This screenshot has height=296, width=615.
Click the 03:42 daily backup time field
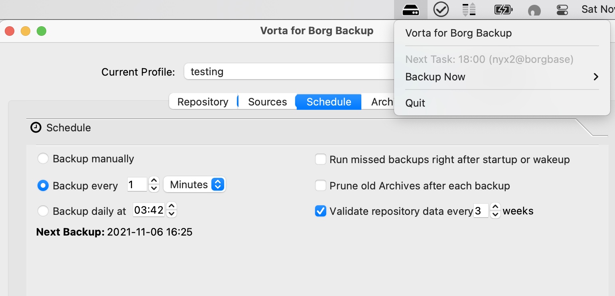[x=148, y=210]
